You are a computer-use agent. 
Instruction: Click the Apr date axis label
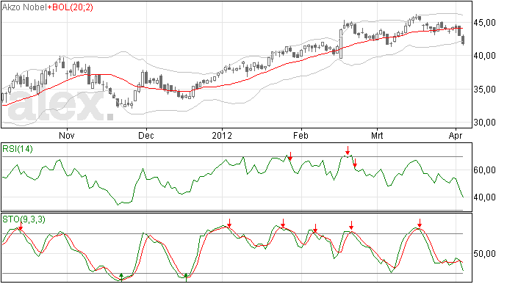456,136
